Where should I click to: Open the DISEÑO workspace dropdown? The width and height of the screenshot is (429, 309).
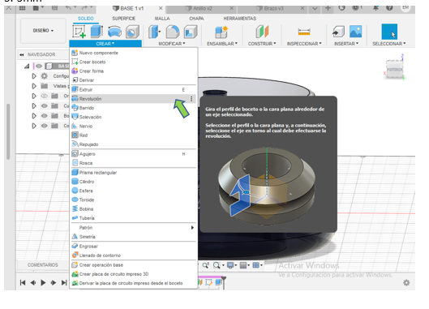(x=43, y=31)
